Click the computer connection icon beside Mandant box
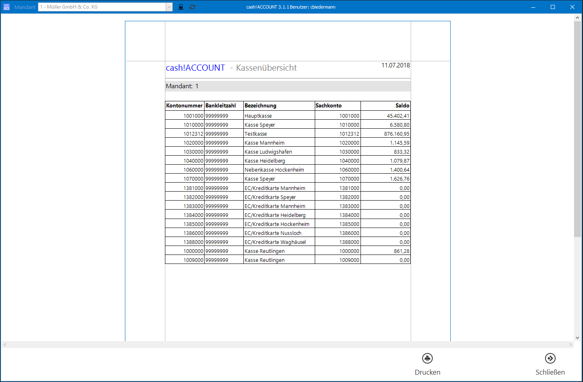The width and height of the screenshot is (583, 382). pos(181,7)
